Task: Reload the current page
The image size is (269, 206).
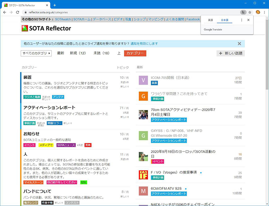Action: pos(18,12)
